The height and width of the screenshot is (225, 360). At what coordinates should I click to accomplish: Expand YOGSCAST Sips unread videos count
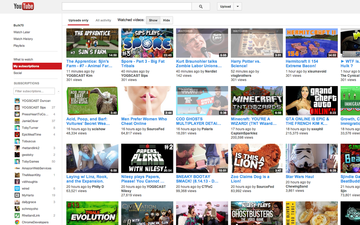pos(53,107)
